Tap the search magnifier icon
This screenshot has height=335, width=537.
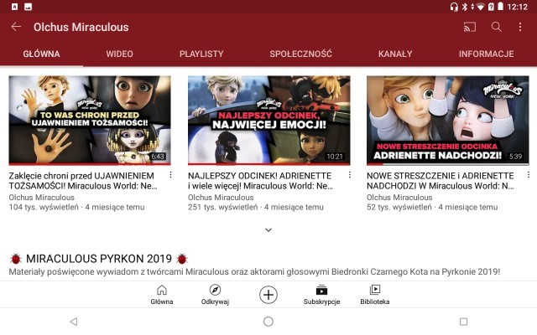coord(496,27)
